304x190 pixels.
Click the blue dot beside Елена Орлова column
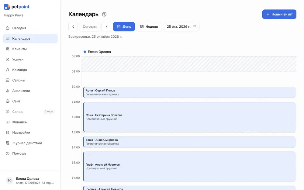(85, 52)
